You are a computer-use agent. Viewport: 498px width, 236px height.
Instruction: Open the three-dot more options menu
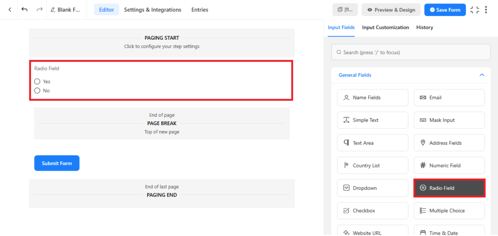(x=486, y=10)
